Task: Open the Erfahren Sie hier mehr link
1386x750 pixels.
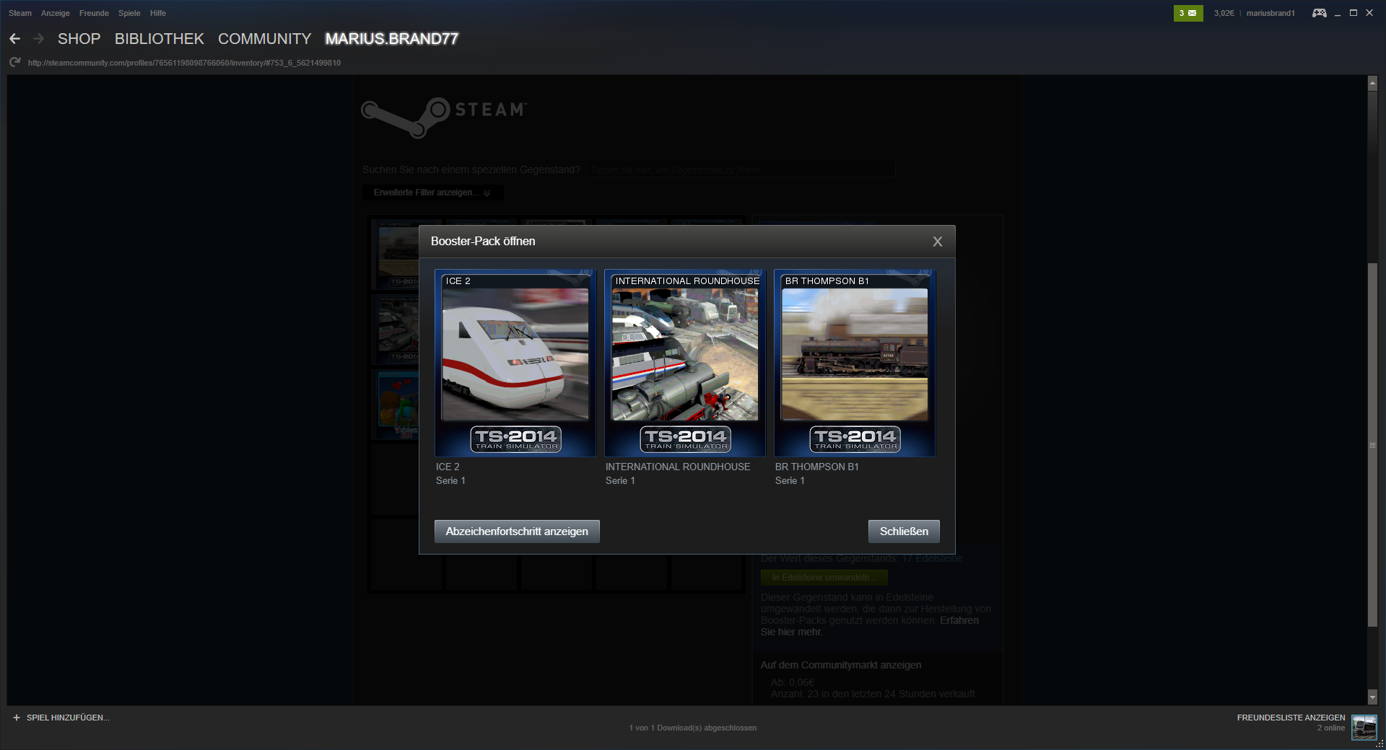Action: [870, 626]
